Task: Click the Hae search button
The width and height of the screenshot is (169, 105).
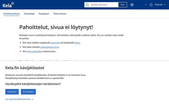Action: point(123,5)
